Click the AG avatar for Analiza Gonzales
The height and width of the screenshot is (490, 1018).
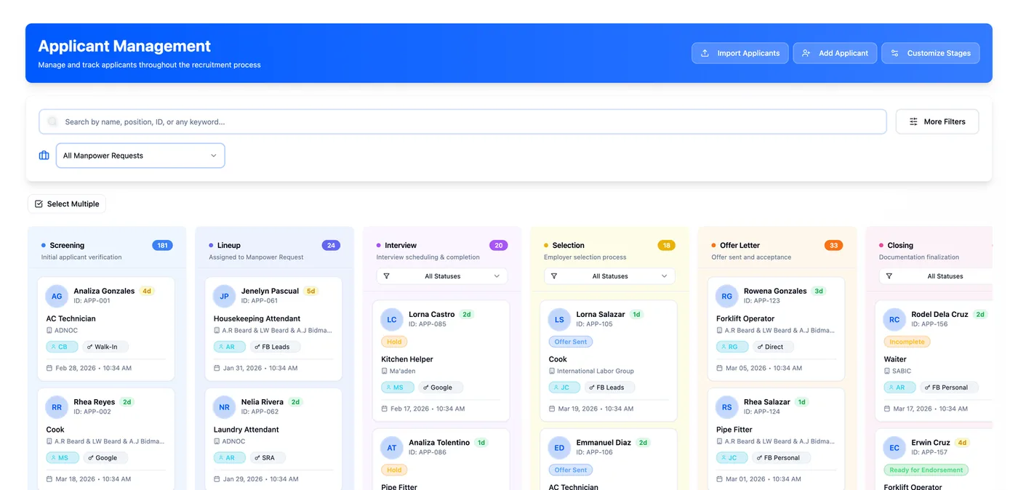click(57, 296)
